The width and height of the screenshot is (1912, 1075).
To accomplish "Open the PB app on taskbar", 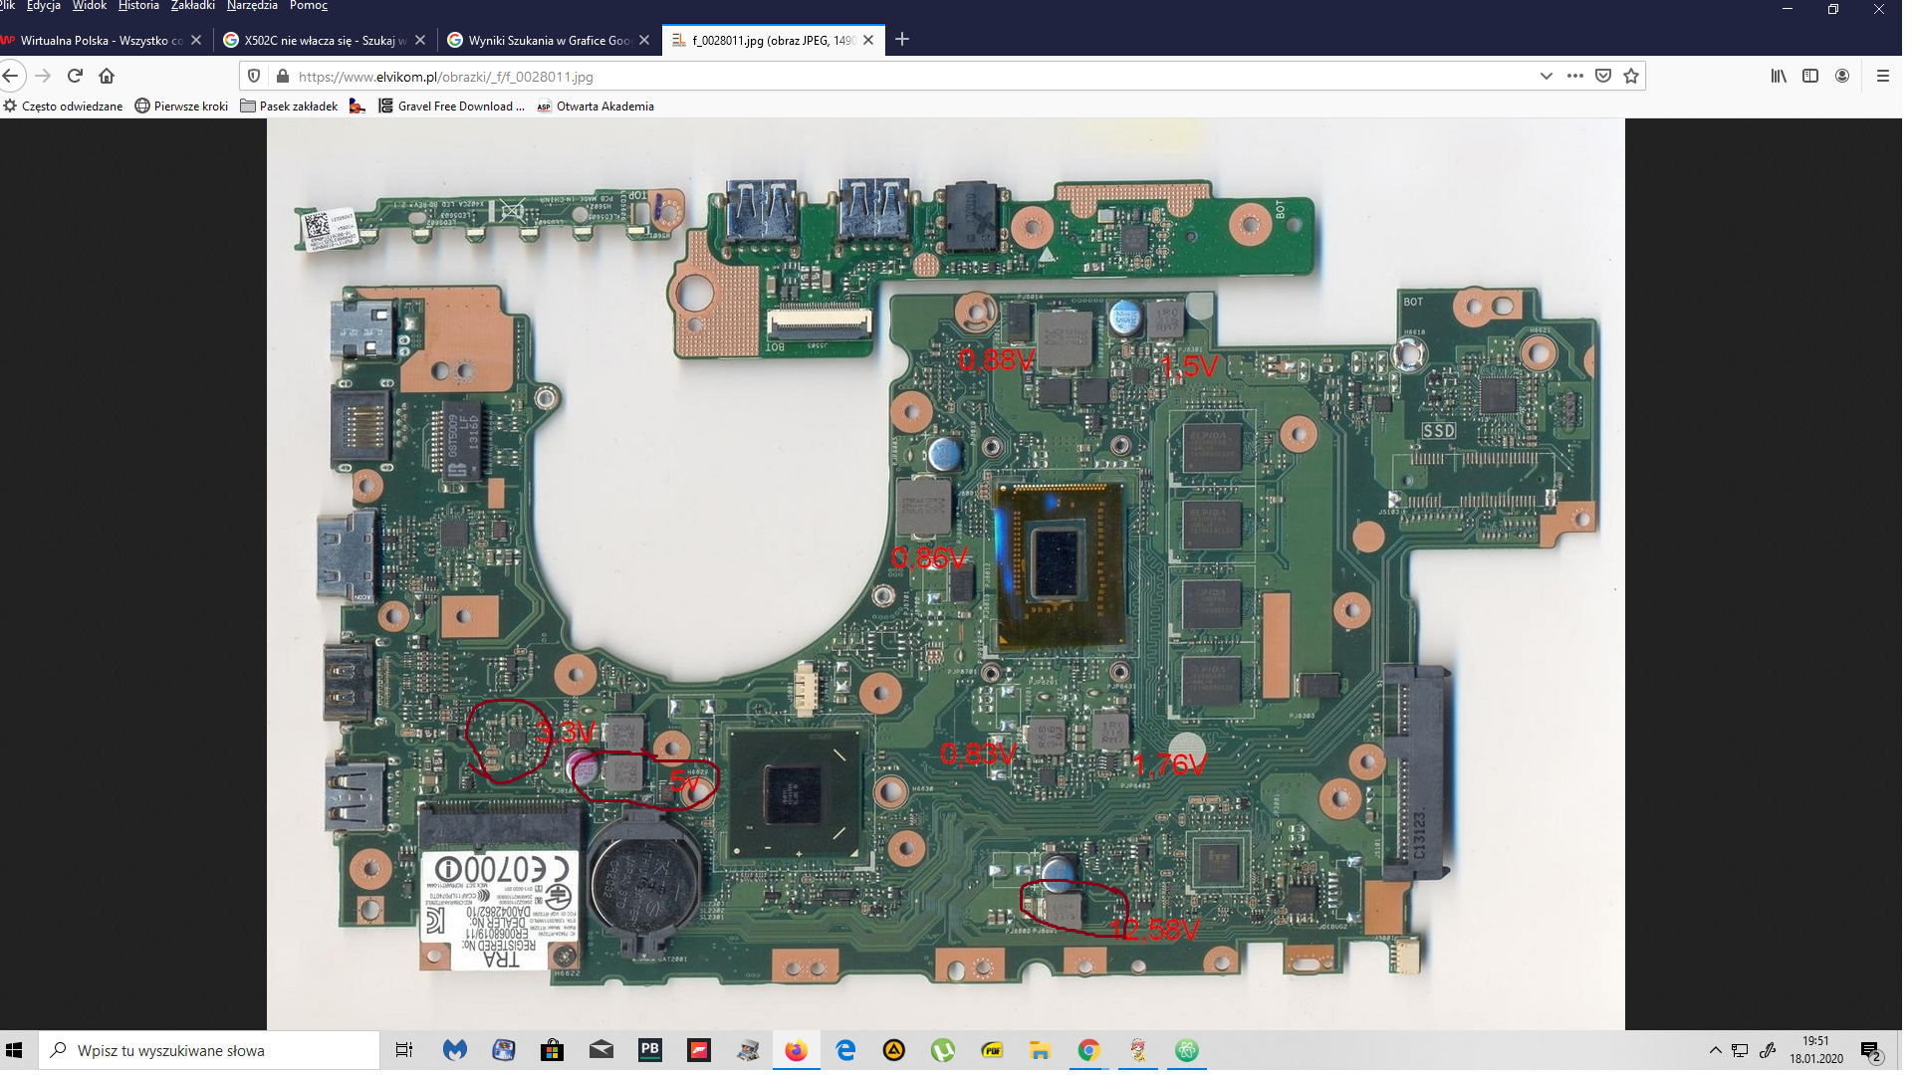I will pos(649,1051).
